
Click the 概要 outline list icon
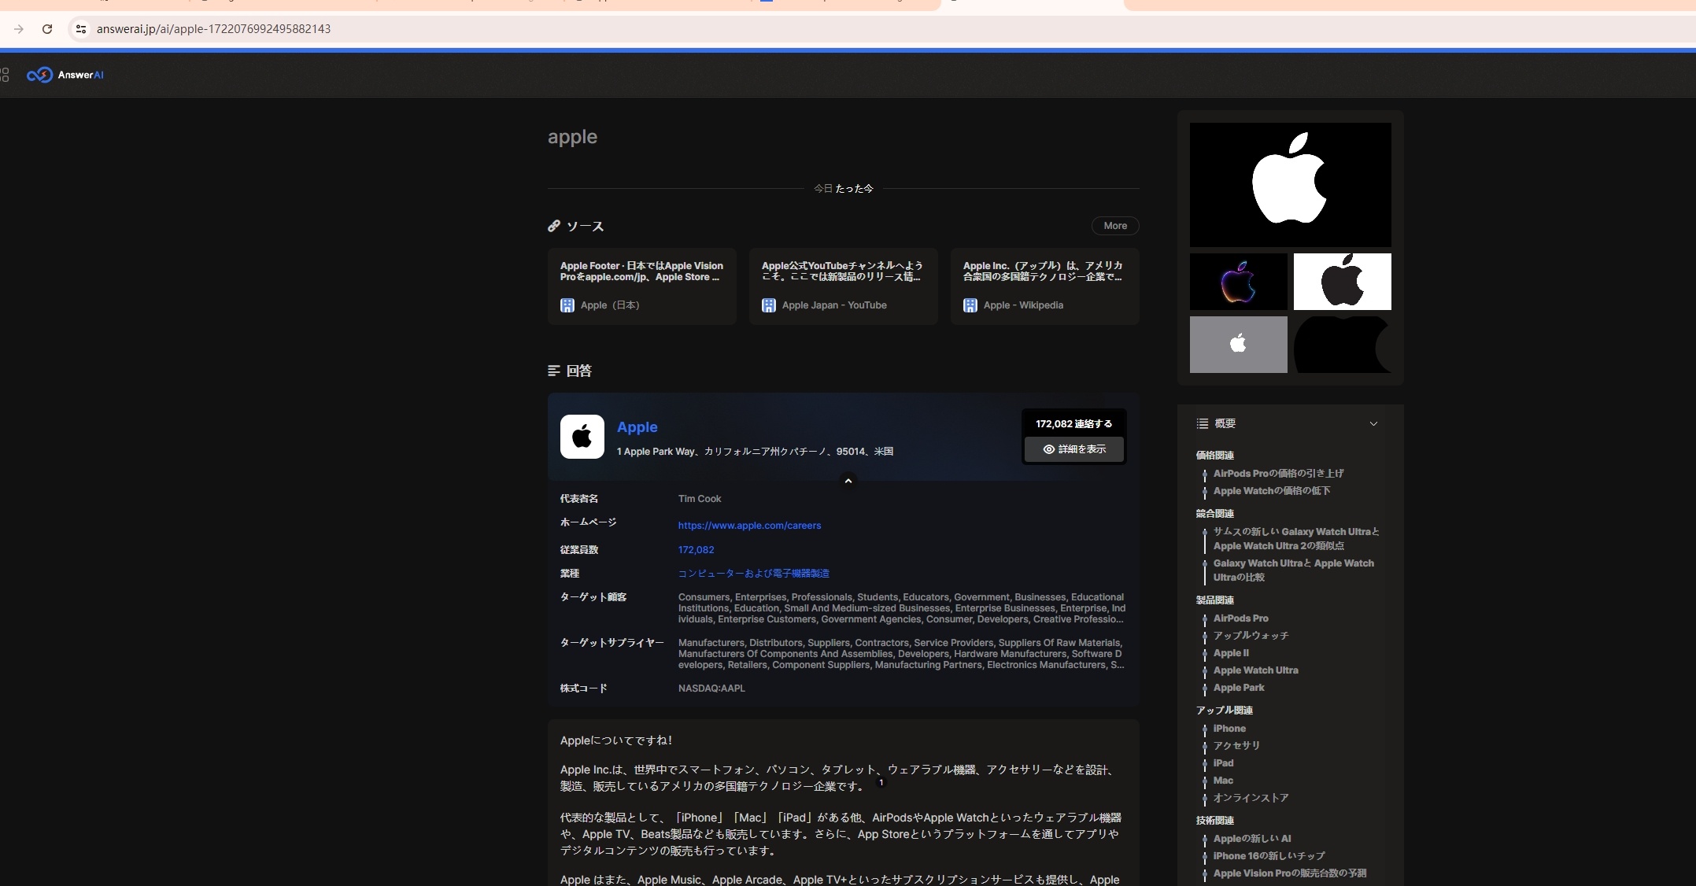point(1203,424)
